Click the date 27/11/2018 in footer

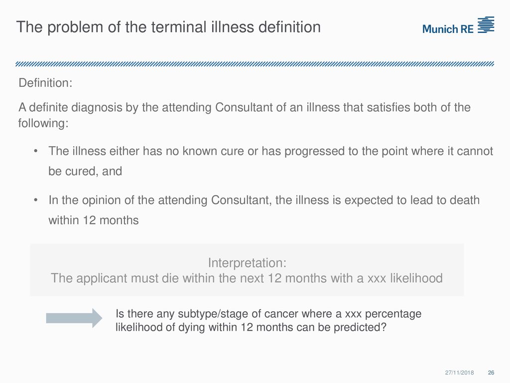[459, 373]
